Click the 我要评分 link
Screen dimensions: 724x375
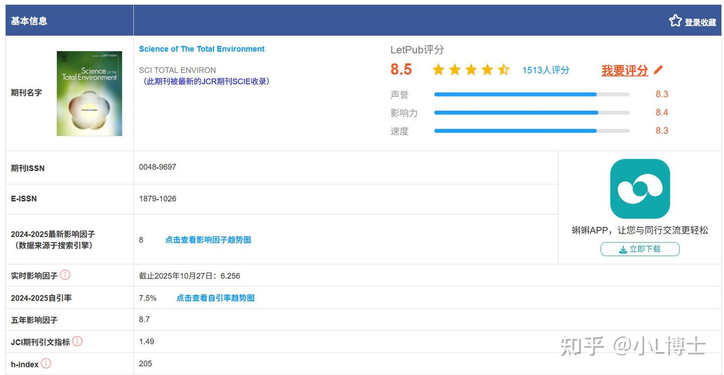coord(624,70)
